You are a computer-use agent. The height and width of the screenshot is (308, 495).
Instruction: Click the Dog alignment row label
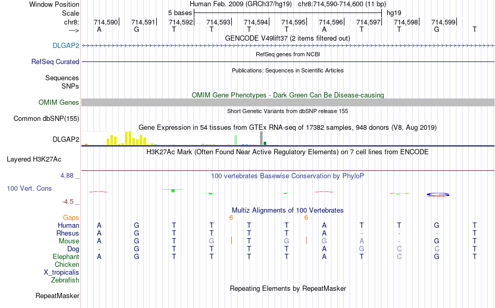pyautogui.click(x=73, y=249)
